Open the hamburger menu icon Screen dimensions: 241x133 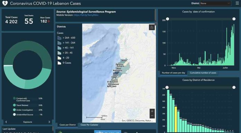pyautogui.click(x=237, y=3)
